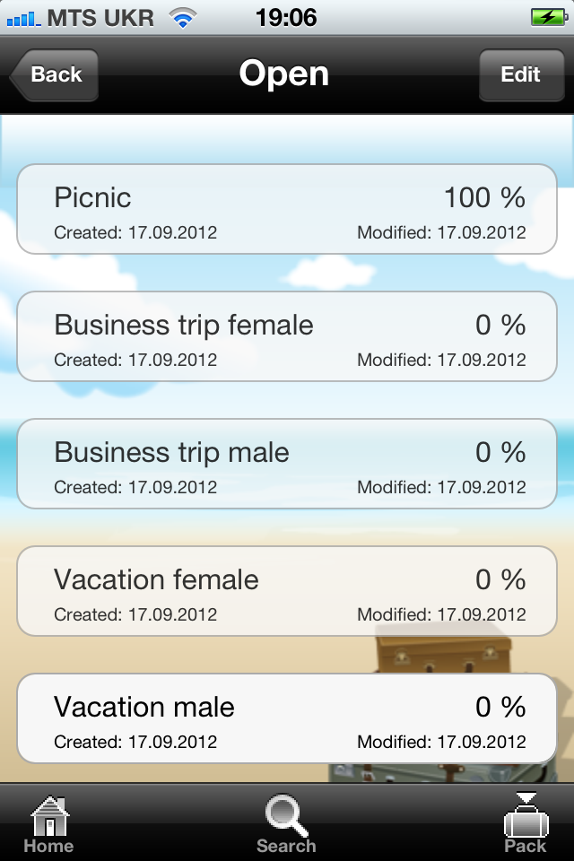
Task: Go back with the Back button
Action: click(54, 74)
